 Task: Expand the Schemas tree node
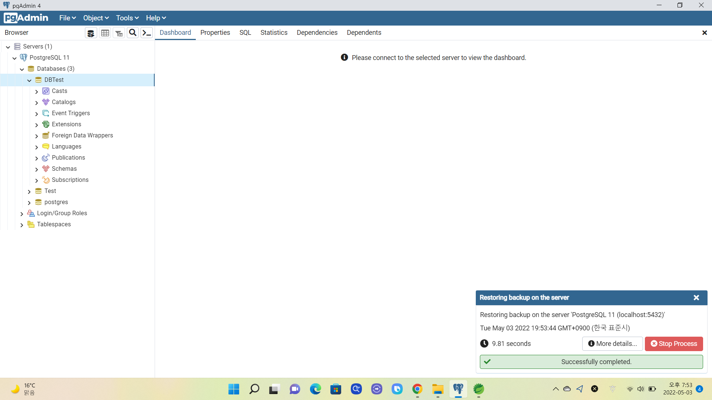pyautogui.click(x=36, y=169)
